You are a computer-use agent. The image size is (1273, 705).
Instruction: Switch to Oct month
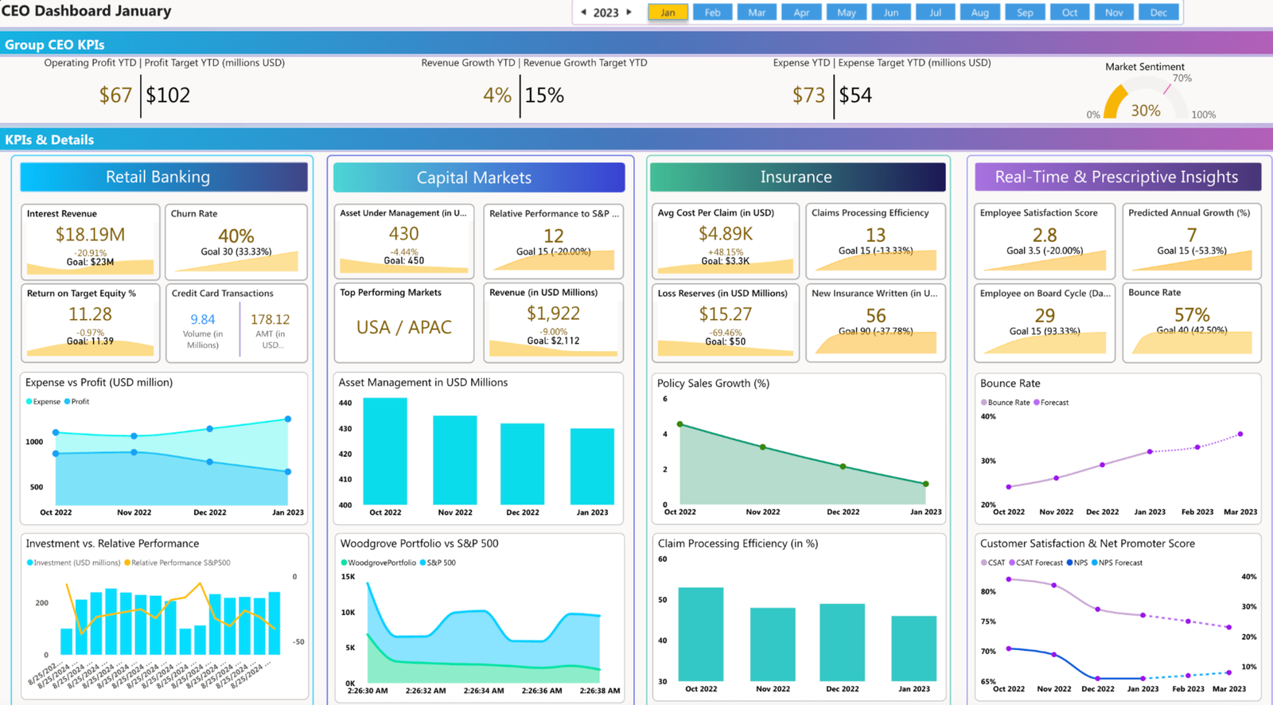[1069, 12]
